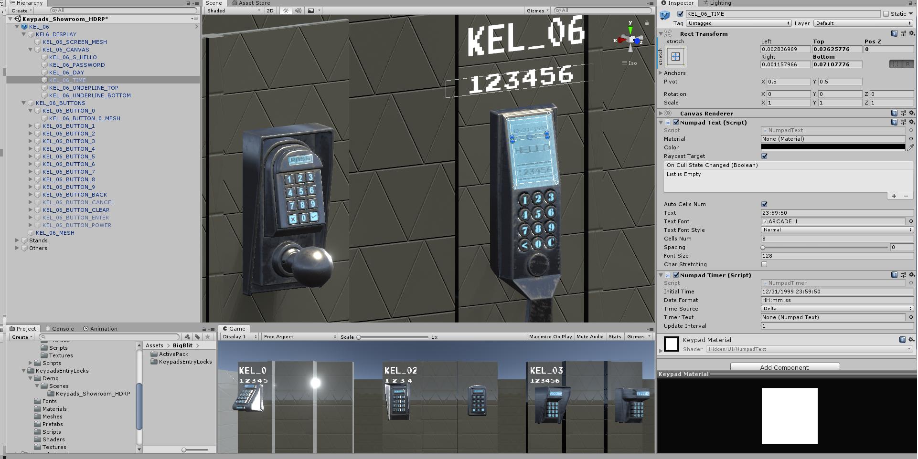The height and width of the screenshot is (459, 918).
Task: Open Rect Transform gear settings
Action: [x=911, y=33]
